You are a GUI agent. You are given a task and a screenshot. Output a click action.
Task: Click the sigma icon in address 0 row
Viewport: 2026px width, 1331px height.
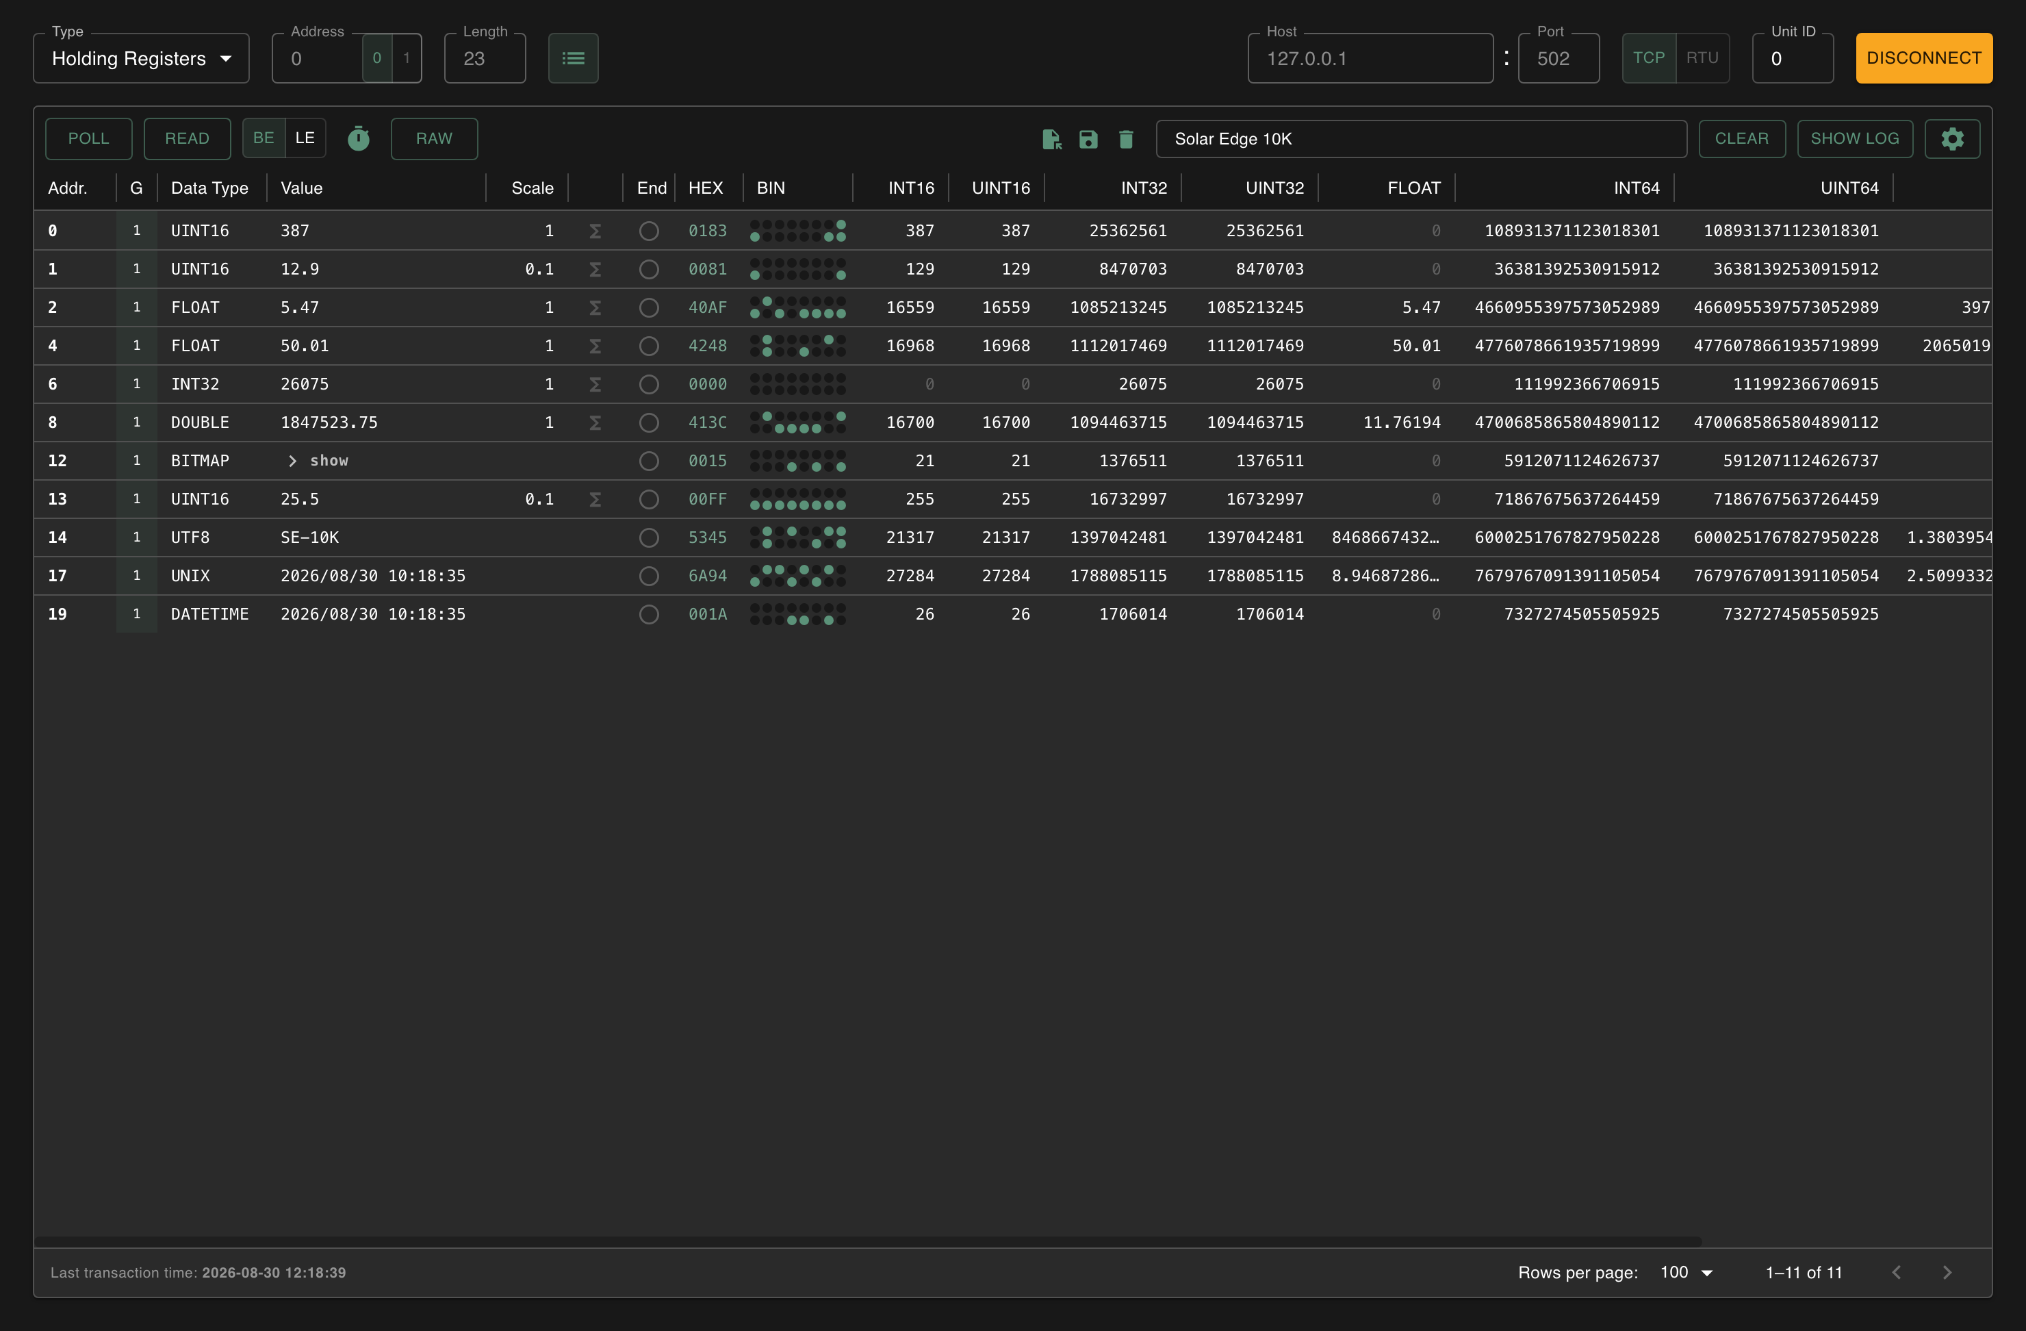(595, 231)
